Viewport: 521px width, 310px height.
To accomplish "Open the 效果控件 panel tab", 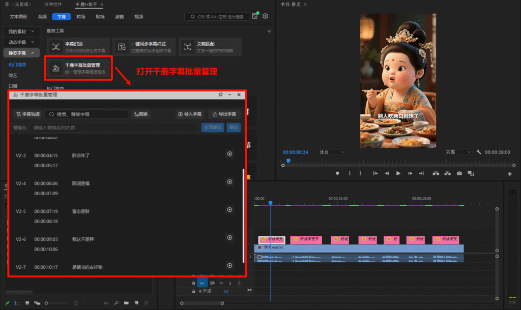I will click(x=54, y=5).
